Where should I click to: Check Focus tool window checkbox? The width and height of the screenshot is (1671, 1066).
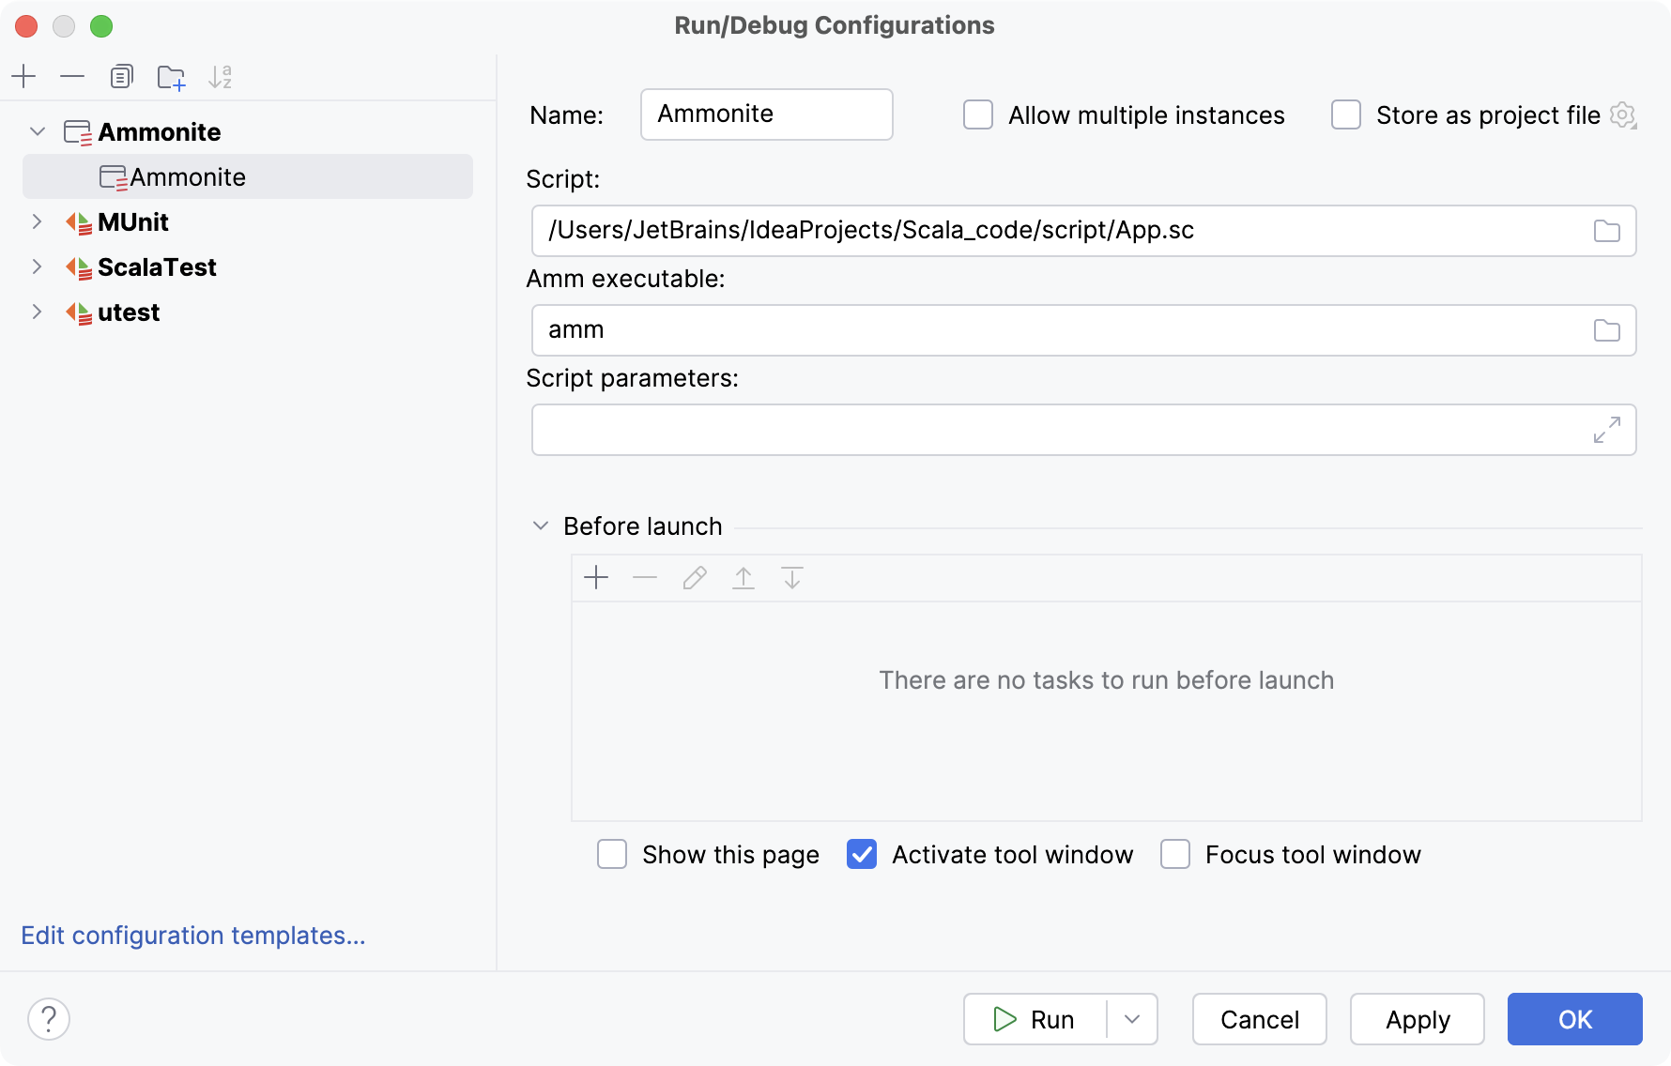(1175, 854)
